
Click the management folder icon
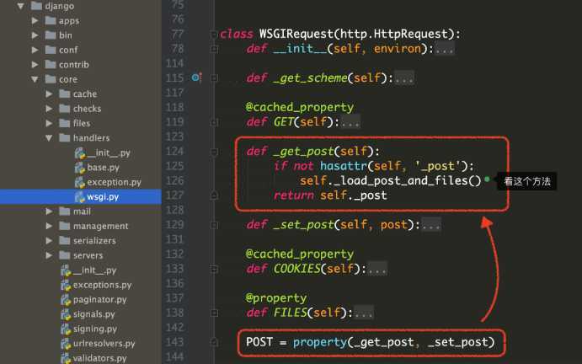point(65,226)
